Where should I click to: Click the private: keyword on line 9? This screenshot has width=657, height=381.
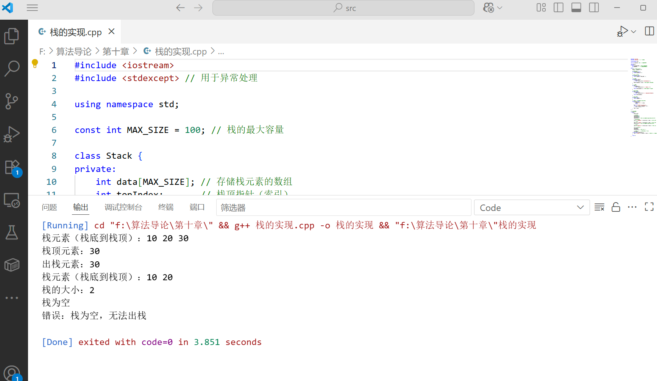95,169
